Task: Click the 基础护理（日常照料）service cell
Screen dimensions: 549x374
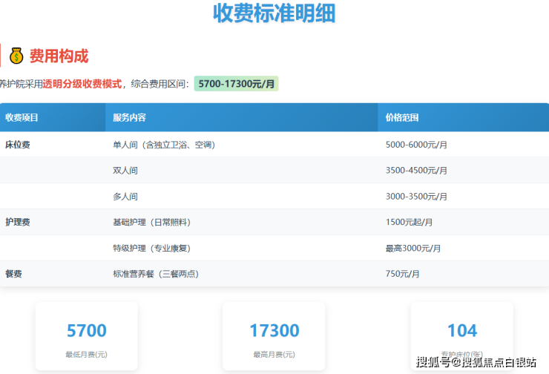Action: coord(151,222)
